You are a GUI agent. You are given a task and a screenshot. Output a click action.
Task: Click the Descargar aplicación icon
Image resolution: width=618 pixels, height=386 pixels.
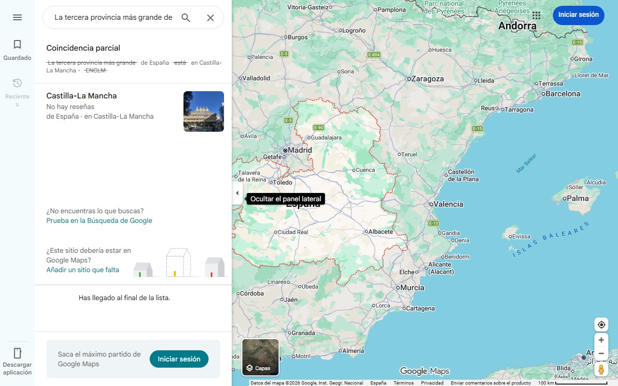[17, 353]
